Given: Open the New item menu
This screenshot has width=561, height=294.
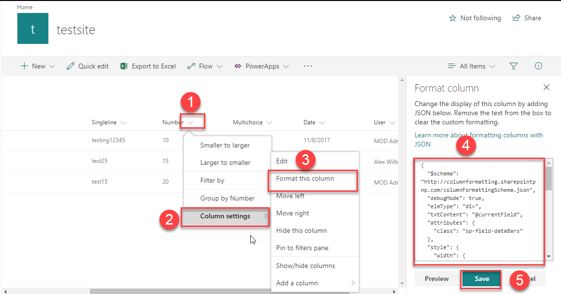Looking at the screenshot, I should pos(37,66).
